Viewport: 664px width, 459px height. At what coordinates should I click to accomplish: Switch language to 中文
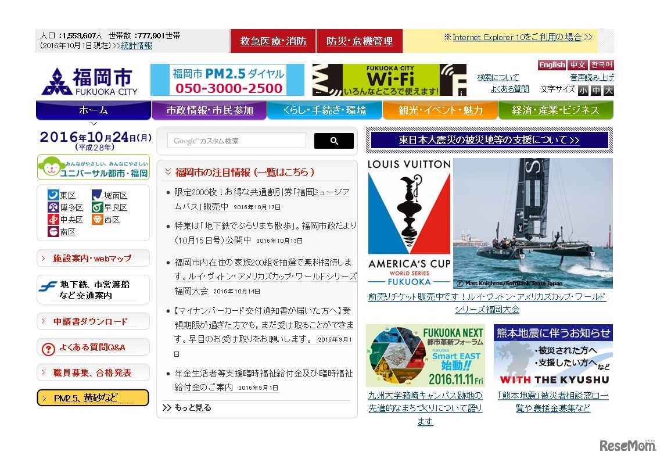[x=577, y=65]
